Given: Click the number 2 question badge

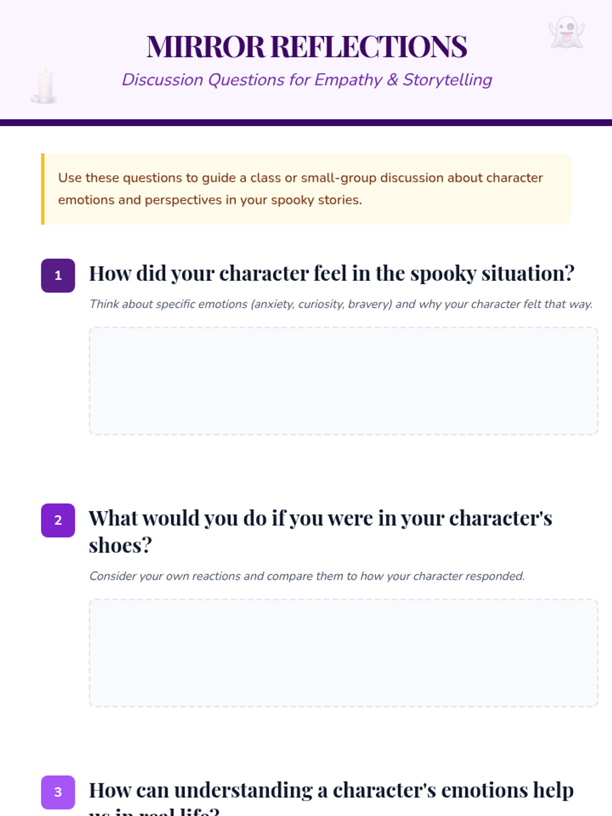Looking at the screenshot, I should click(58, 520).
